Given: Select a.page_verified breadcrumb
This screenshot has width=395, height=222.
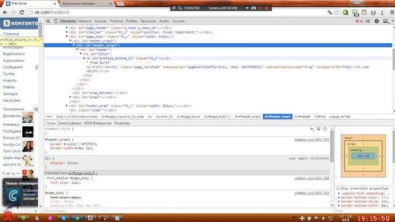Looking at the screenshot, I should 340,117.
